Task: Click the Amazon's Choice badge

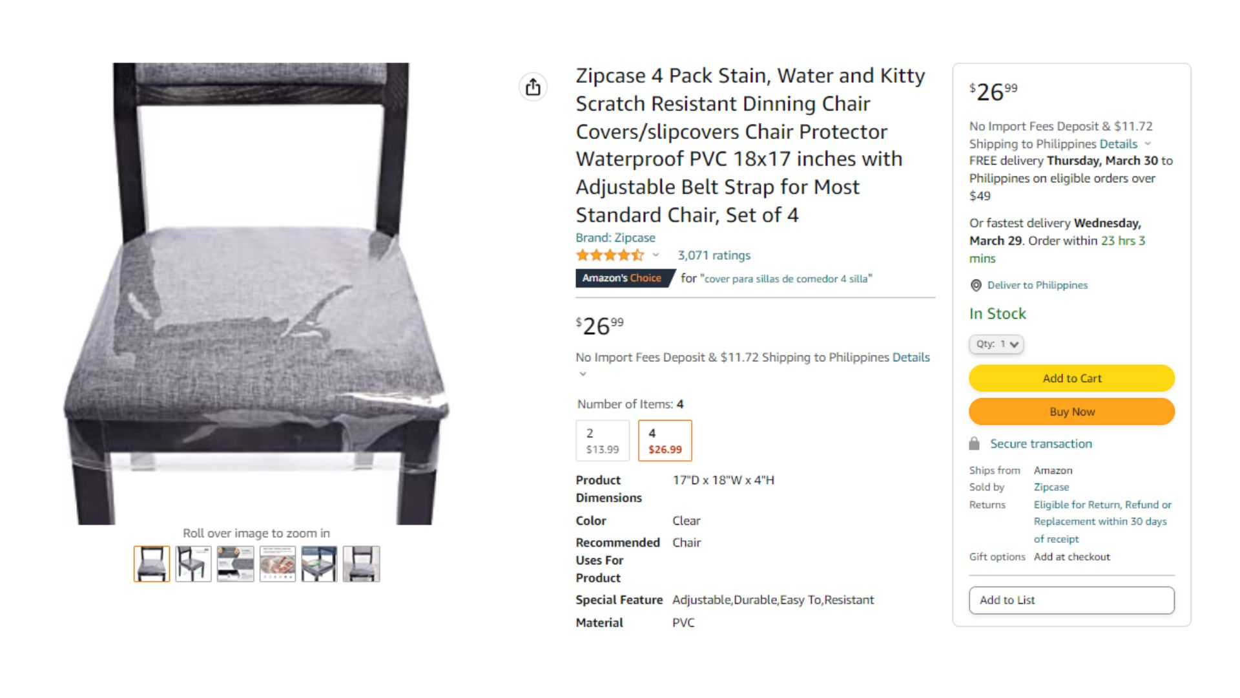Action: coord(623,278)
